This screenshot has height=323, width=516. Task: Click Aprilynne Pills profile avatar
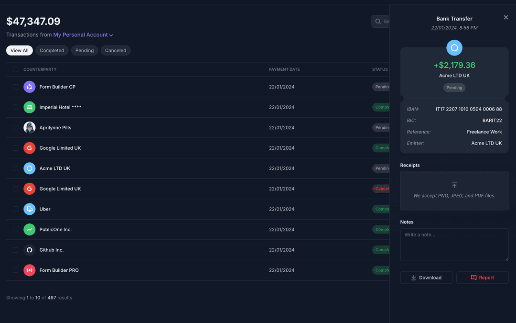[x=30, y=128]
